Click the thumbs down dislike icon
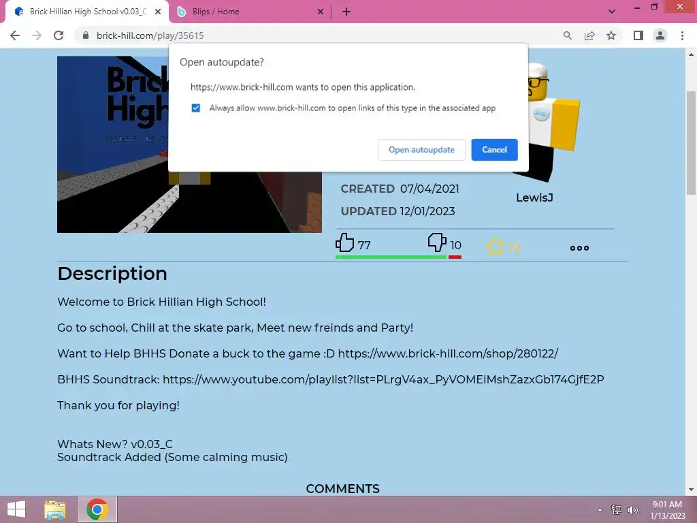The height and width of the screenshot is (523, 697). pos(437,243)
